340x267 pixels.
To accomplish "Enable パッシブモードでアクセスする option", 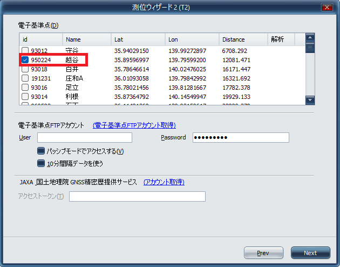I will pos(41,151).
